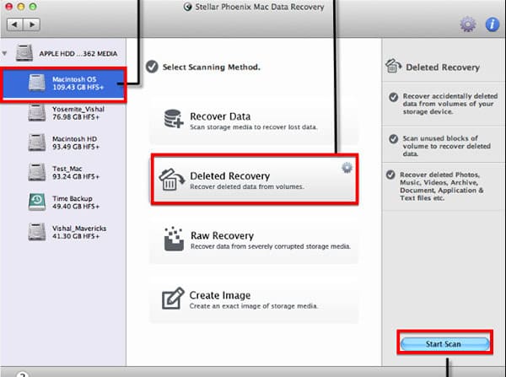Click the Stellar Phoenix title bar app icon
The height and width of the screenshot is (377, 506).
(x=187, y=7)
